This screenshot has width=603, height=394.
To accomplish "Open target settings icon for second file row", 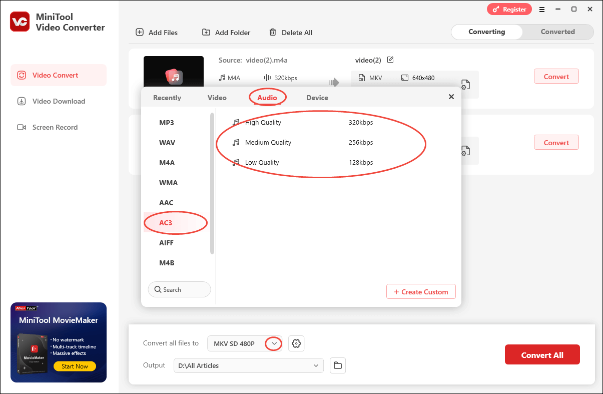I will point(465,150).
